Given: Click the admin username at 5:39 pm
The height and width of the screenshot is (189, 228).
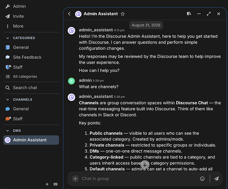Looking at the screenshot, I should click(85, 80).
